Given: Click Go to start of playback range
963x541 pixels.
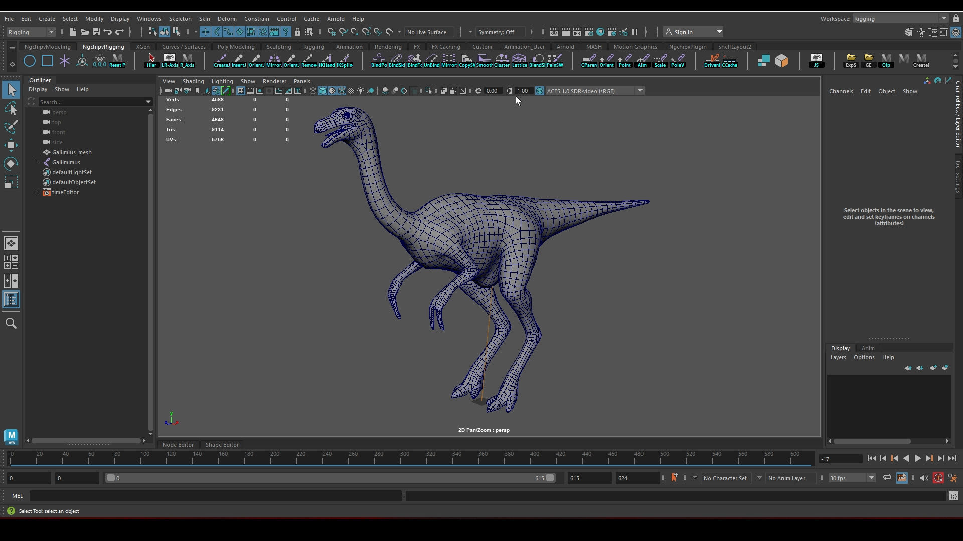Looking at the screenshot, I should [x=871, y=458].
